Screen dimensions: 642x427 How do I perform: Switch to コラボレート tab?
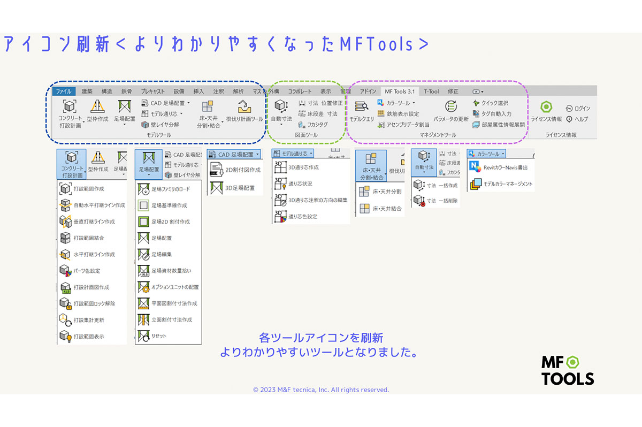click(x=300, y=91)
